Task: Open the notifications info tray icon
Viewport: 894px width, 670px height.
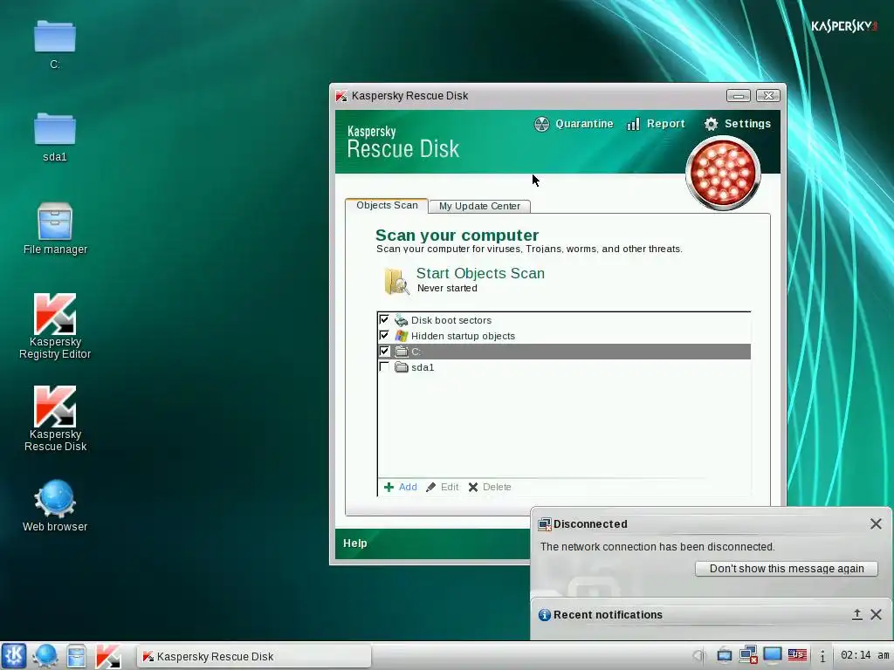Action: coord(822,656)
